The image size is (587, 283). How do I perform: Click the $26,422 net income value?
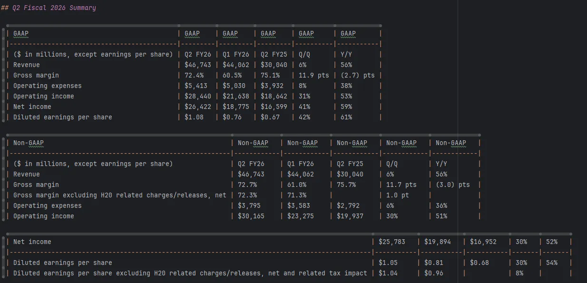(x=198, y=107)
